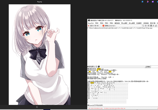Click the no exif information line

[x=97, y=78]
